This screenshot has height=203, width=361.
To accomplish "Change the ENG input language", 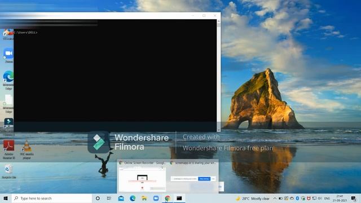I will (327, 198).
